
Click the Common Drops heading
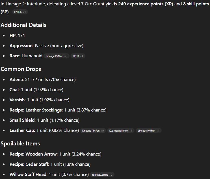[x=21, y=69]
